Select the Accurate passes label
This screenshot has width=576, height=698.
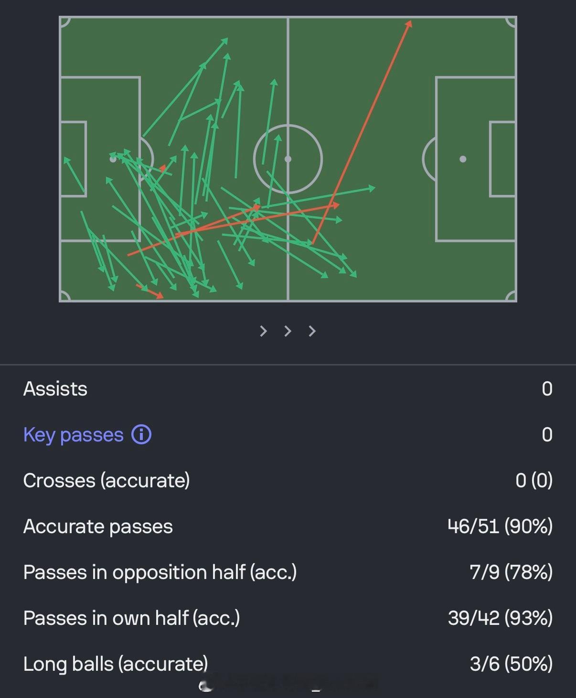point(98,526)
